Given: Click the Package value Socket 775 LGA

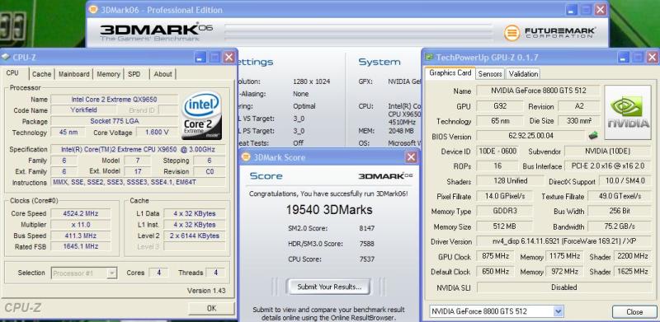Looking at the screenshot, I should (114, 122).
